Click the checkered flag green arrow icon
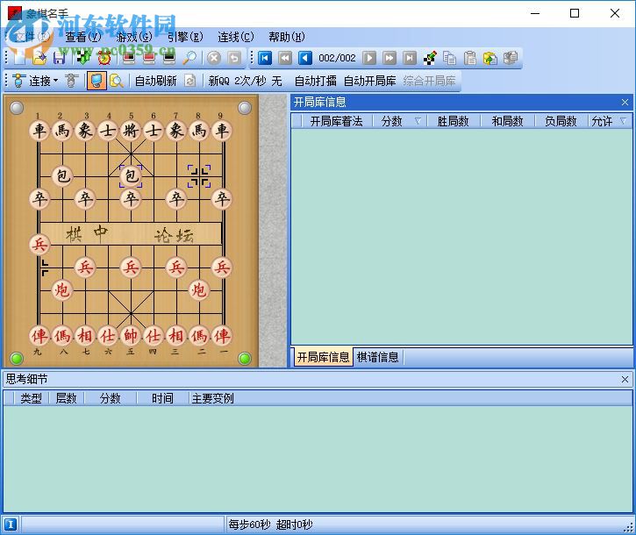The width and height of the screenshot is (636, 535). coord(84,58)
